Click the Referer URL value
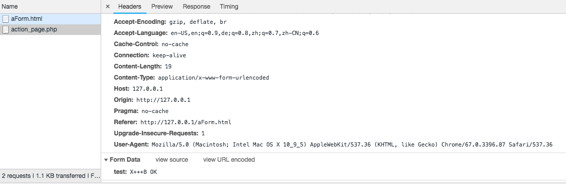 (x=186, y=122)
